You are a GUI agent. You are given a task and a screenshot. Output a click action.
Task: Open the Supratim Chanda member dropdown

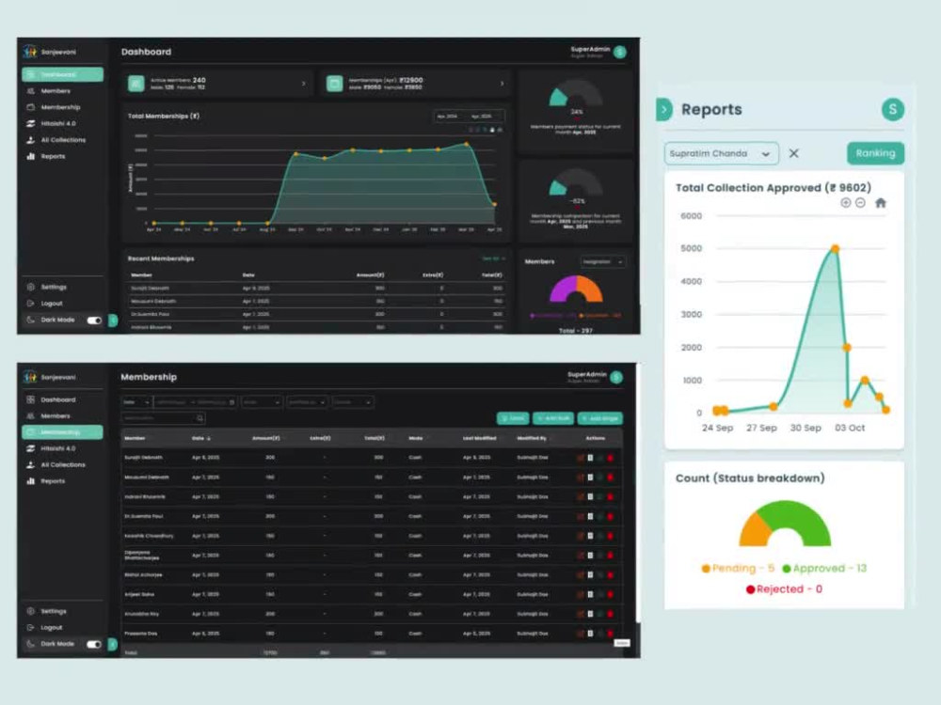[x=721, y=153]
